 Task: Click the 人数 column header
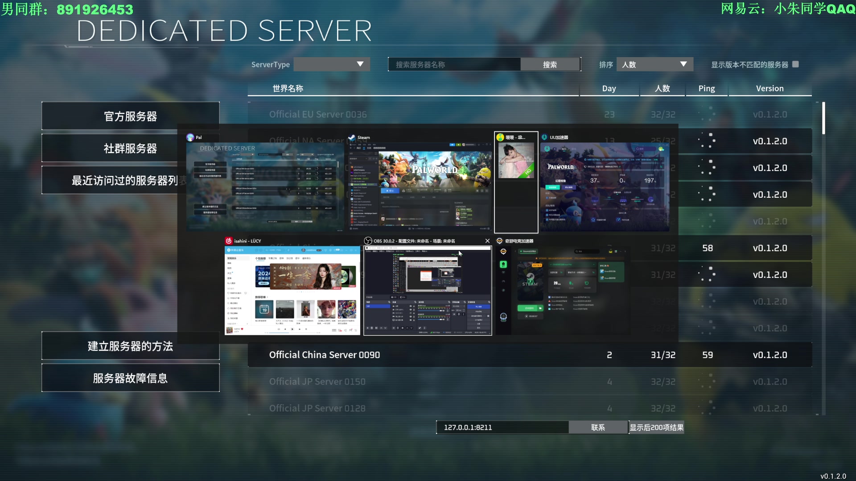tap(663, 88)
